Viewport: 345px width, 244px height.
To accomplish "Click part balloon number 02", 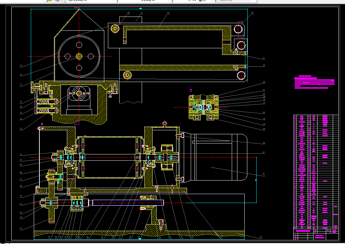I will 21,218.
